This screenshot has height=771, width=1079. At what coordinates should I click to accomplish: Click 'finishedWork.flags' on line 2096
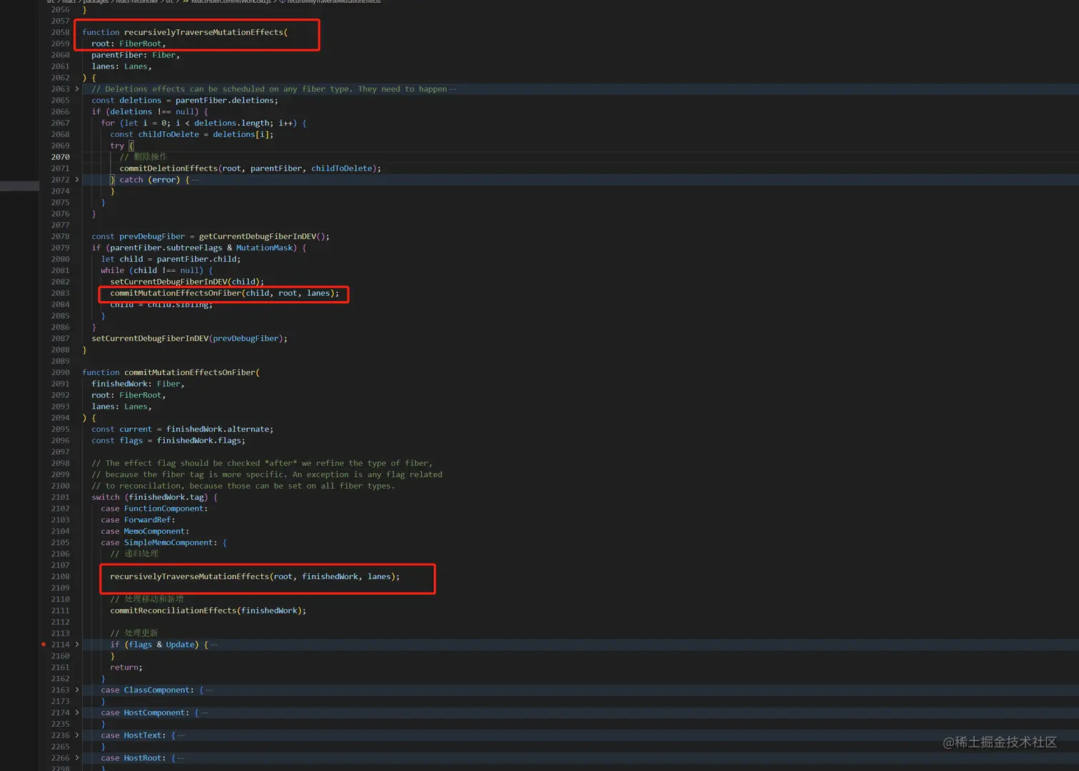pyautogui.click(x=199, y=441)
